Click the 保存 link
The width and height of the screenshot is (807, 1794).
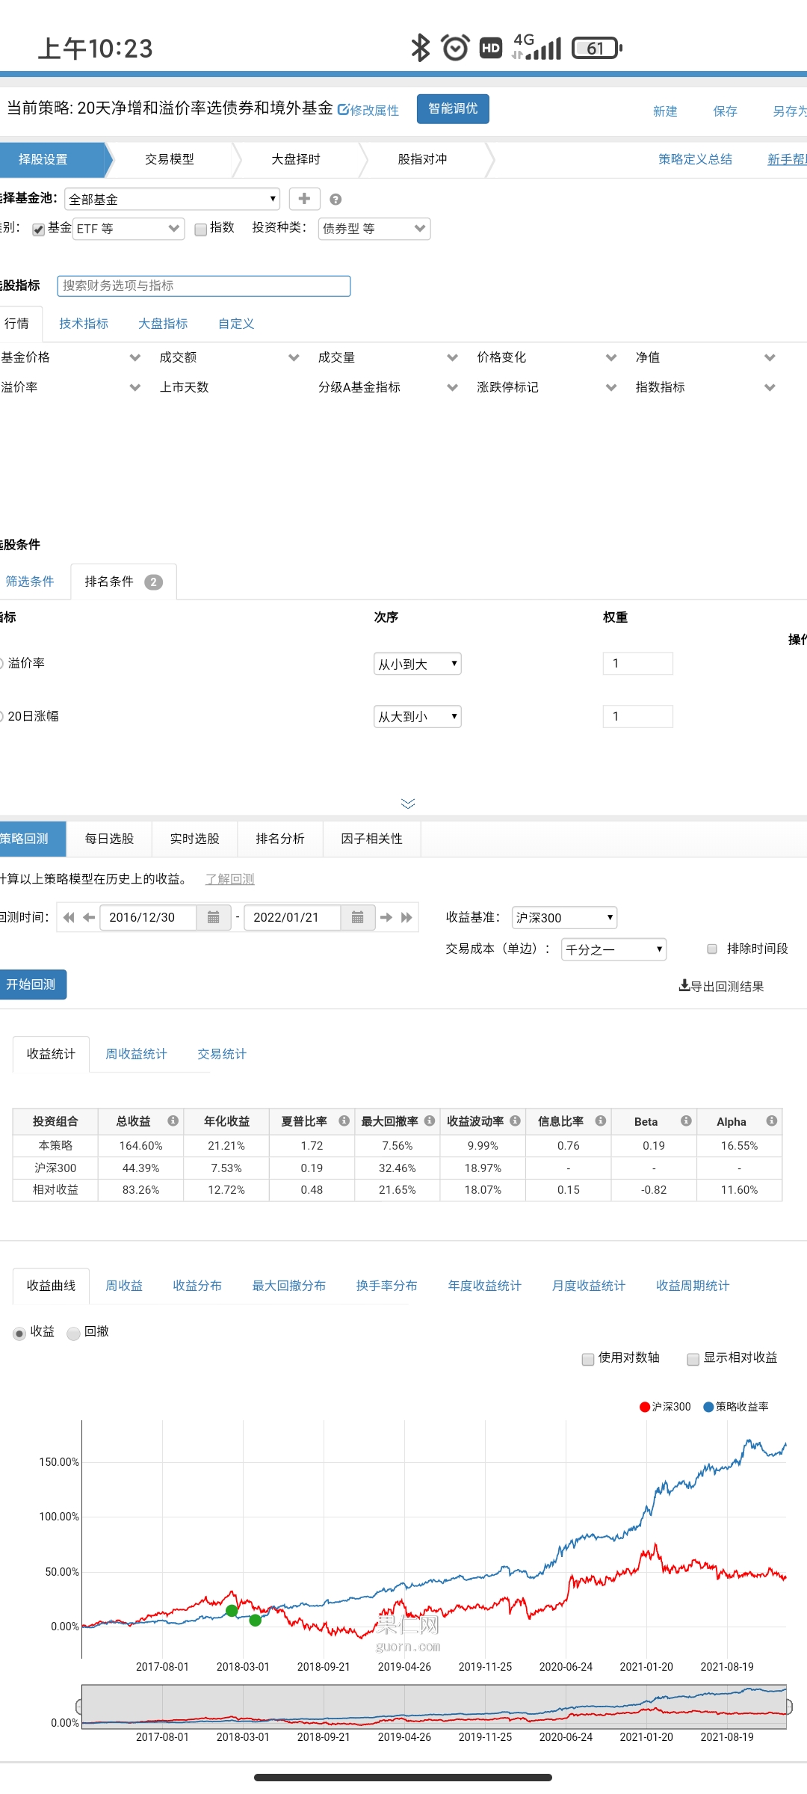[x=725, y=111]
